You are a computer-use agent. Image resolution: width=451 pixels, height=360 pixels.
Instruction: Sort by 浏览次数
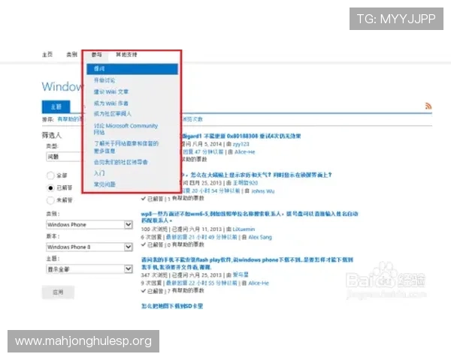tap(192, 118)
